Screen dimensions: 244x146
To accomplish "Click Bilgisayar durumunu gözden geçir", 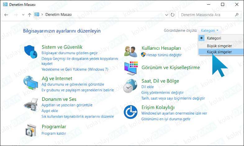I will 70,53.
